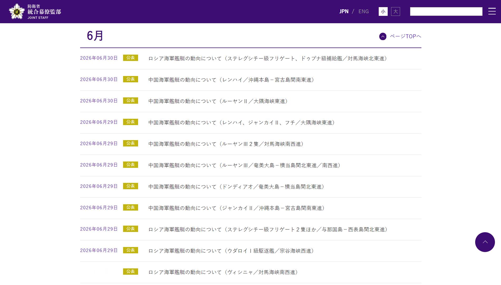Click the 公表 tag on ルーヤンⅡ row
The height and width of the screenshot is (285, 501).
(130, 101)
